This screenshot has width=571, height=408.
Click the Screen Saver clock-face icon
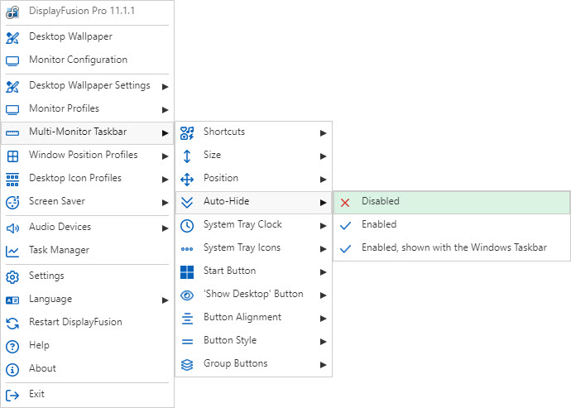(12, 202)
